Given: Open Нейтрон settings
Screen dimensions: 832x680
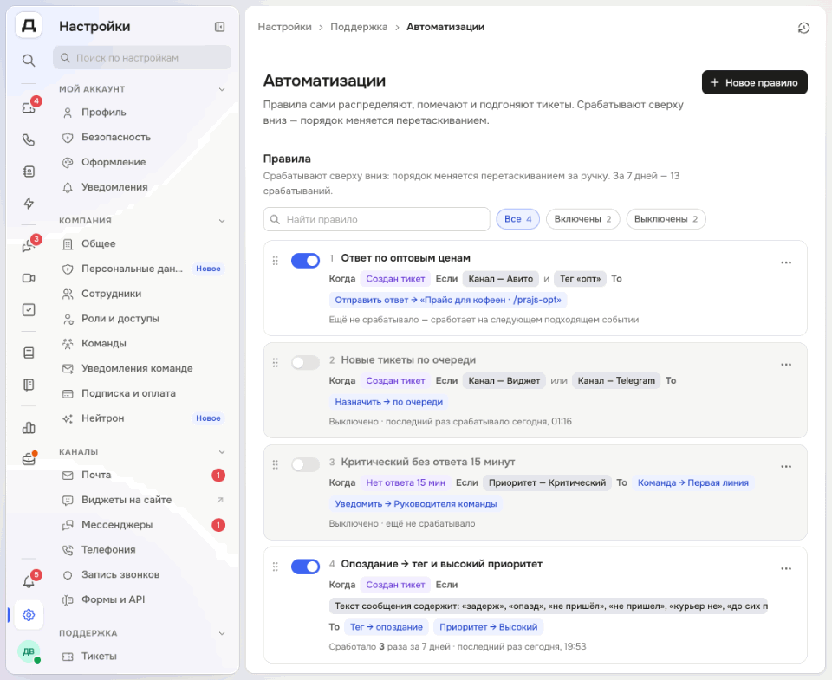Looking at the screenshot, I should coord(142,418).
